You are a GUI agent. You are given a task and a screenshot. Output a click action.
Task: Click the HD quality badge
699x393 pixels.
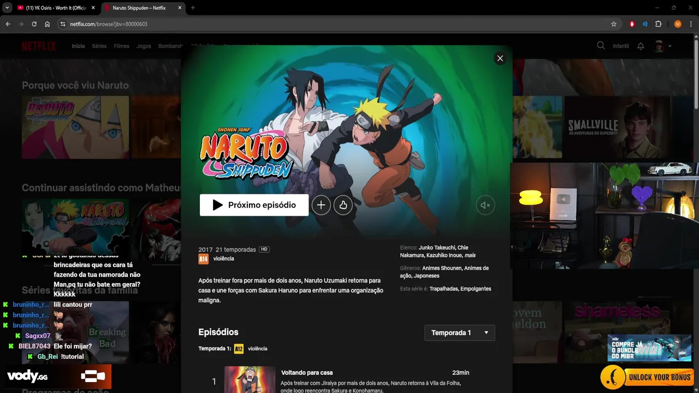coord(264,249)
